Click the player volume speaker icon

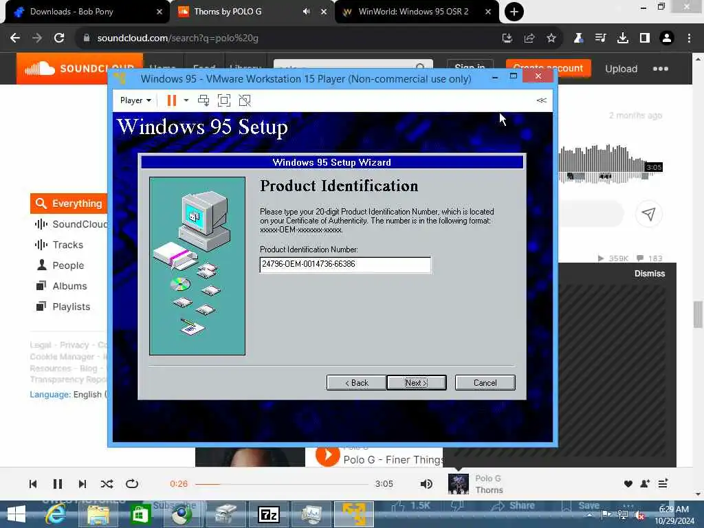(426, 484)
